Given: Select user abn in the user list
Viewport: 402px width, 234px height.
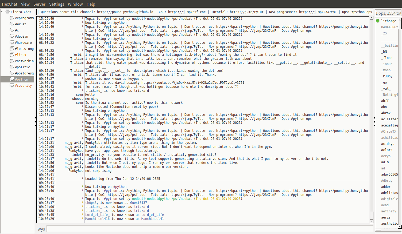Looking at the screenshot, I should 384,107.
